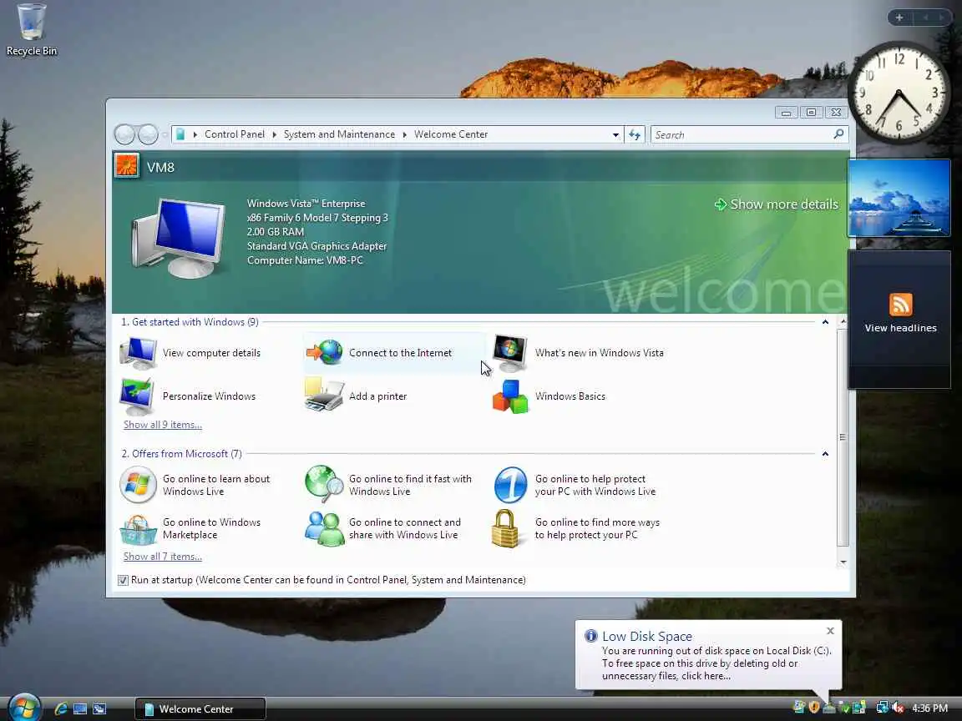This screenshot has height=721, width=962.
Task: Click the analog clock gadget
Action: coord(899,92)
